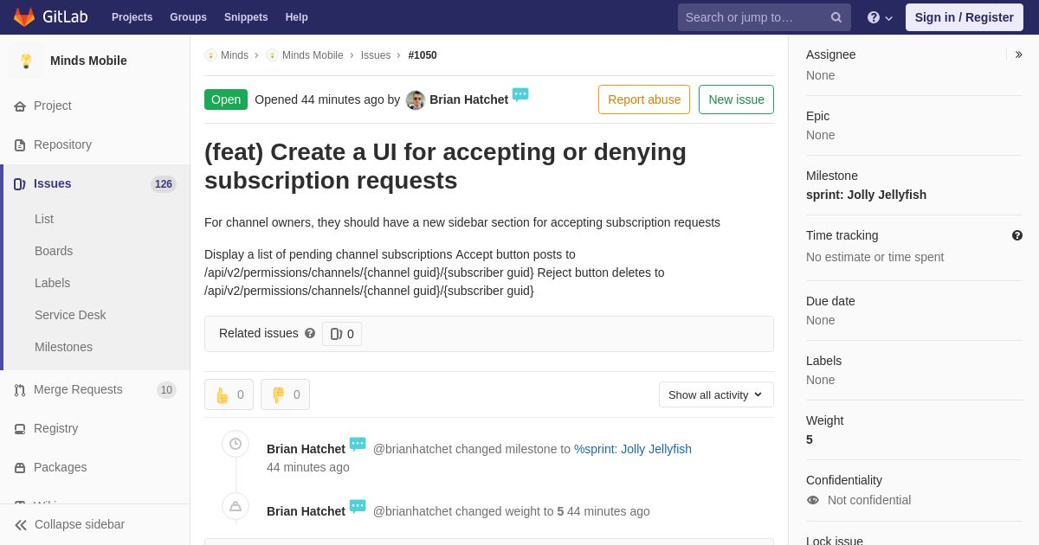Open the Show all activity dropdown
Viewport: 1039px width, 545px height.
pos(716,394)
